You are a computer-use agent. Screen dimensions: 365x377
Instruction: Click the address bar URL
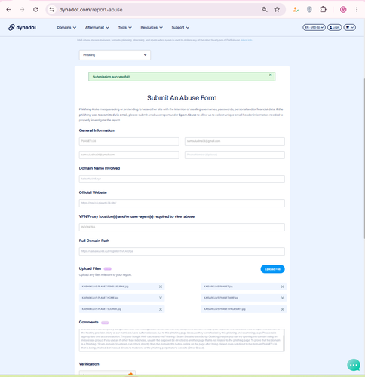pos(90,10)
